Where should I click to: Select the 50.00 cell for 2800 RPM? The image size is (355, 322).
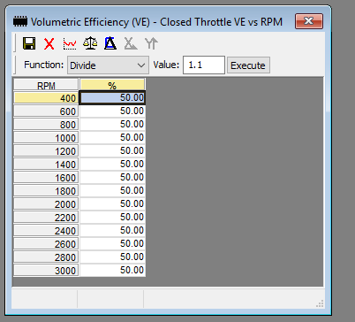pyautogui.click(x=112, y=257)
